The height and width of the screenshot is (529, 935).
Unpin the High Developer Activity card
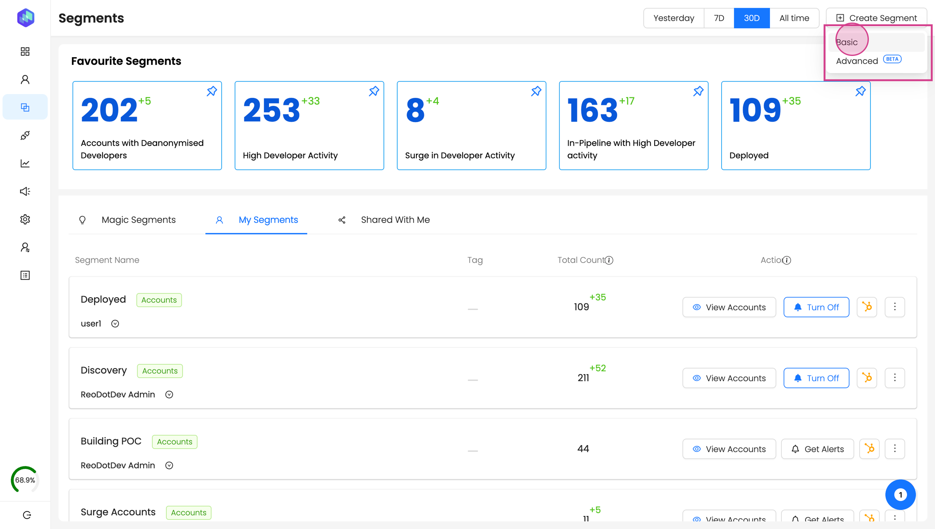[374, 91]
